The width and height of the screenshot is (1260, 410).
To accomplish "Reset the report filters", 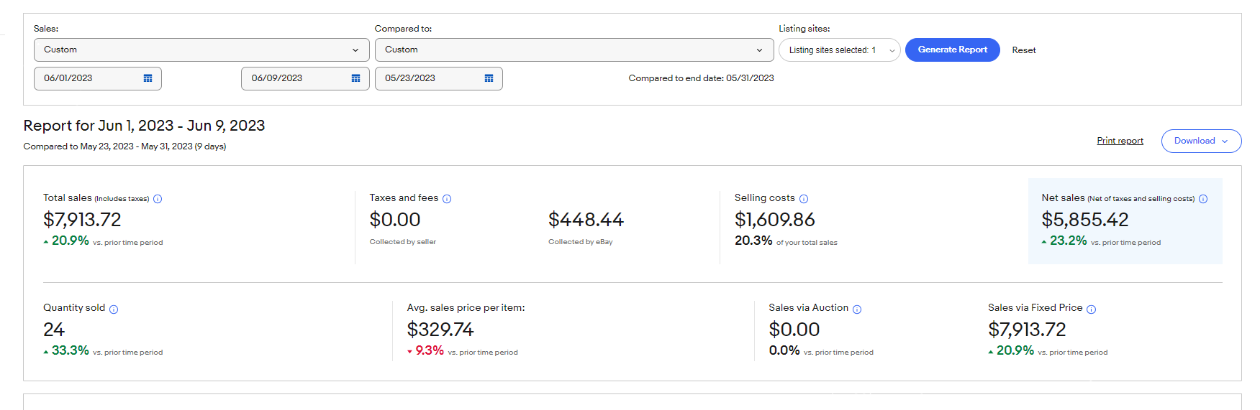I will click(1023, 50).
